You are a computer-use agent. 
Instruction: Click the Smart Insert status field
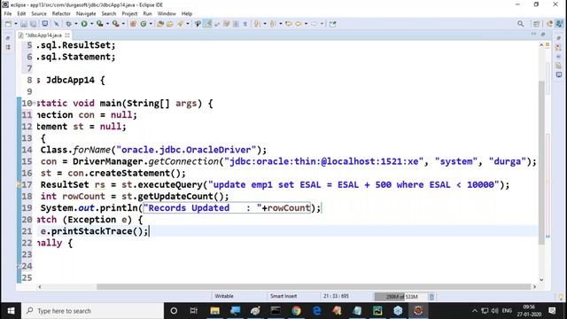point(283,296)
